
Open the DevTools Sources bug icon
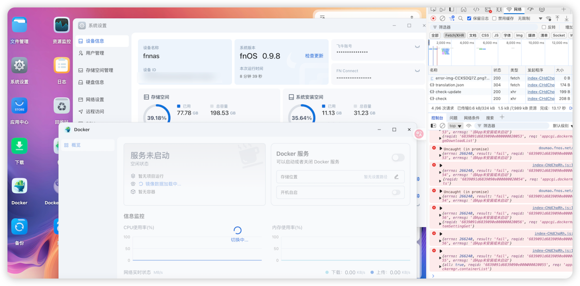[499, 10]
